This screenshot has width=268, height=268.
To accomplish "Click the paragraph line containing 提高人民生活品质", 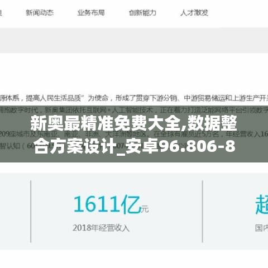I will click(x=134, y=98).
